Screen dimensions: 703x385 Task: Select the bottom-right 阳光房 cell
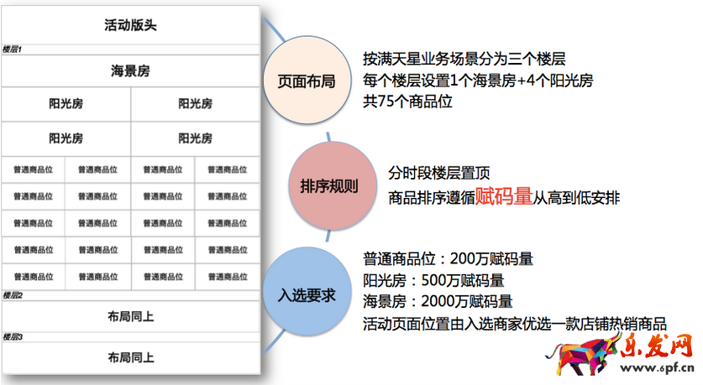pyautogui.click(x=195, y=138)
